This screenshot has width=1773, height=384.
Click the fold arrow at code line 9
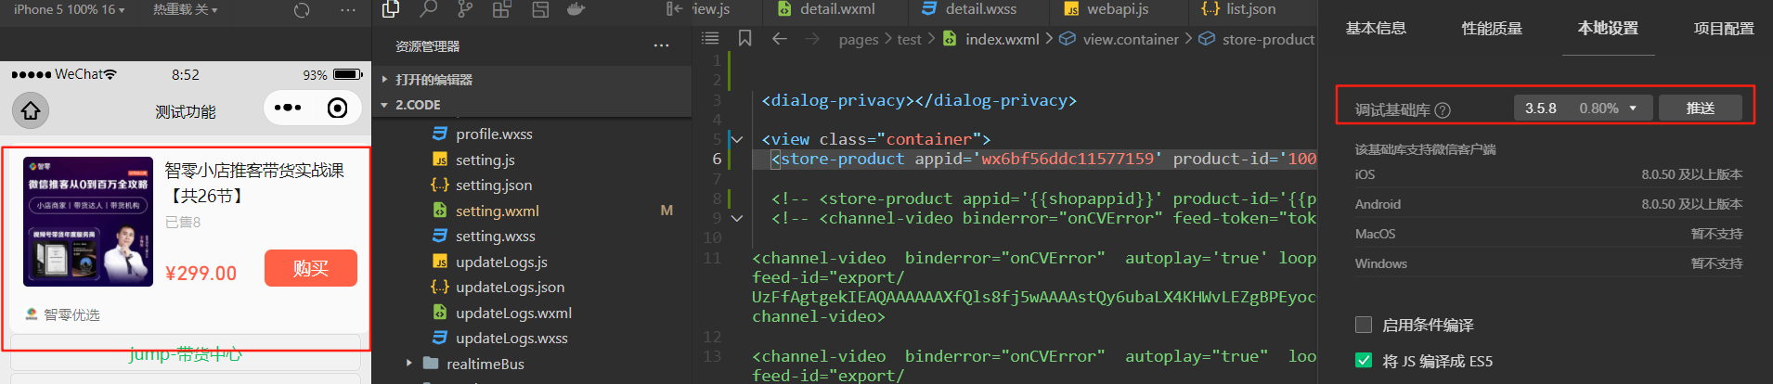click(x=737, y=218)
